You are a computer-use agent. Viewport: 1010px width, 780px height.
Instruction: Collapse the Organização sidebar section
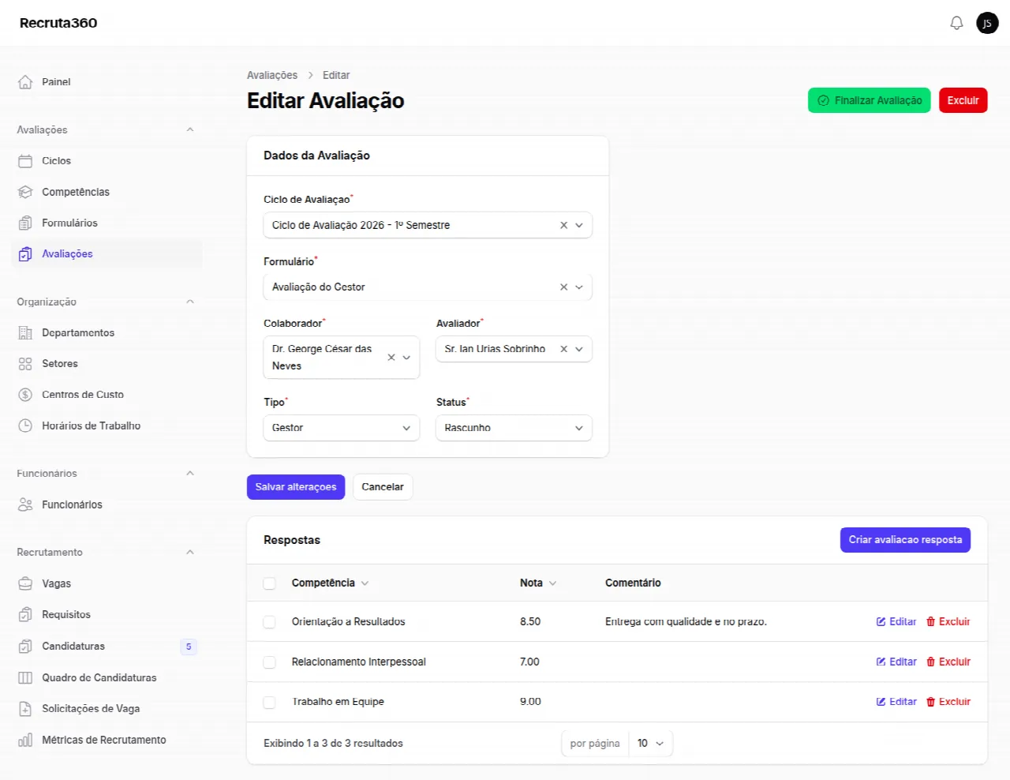tap(190, 302)
